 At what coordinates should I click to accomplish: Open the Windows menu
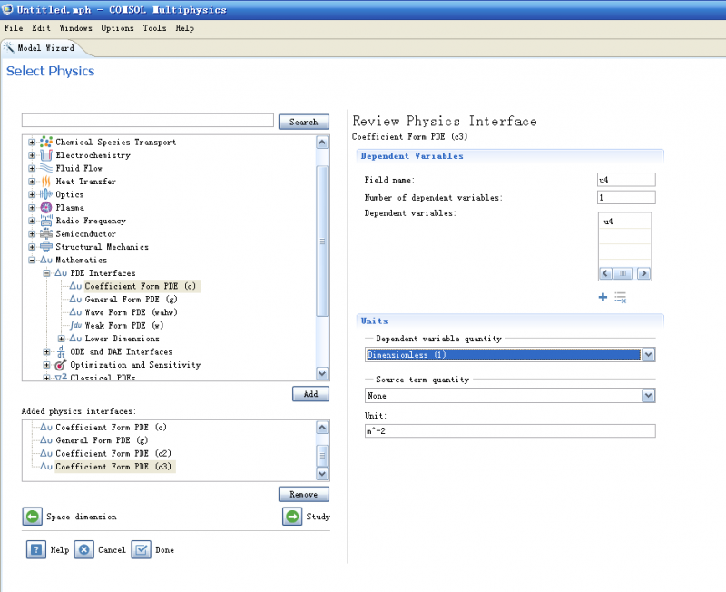tap(75, 28)
